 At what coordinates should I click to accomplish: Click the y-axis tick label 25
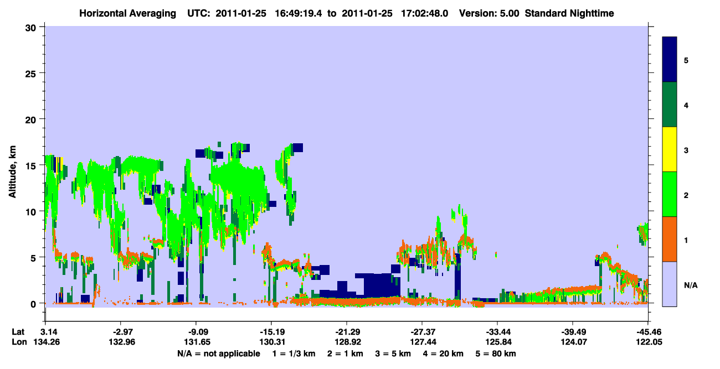click(32, 73)
